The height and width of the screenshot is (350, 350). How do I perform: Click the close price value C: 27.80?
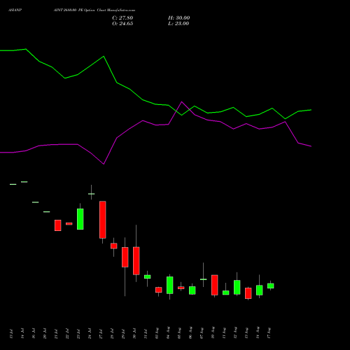pos(122,18)
